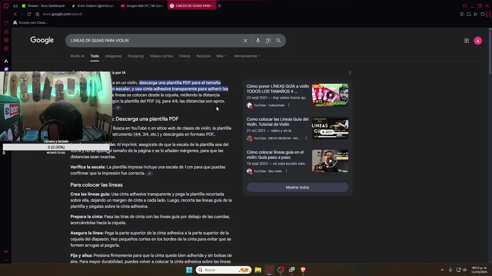Open options for DIEGO RENDON video result
Viewport: 492px width, 276px height.
(x=306, y=138)
